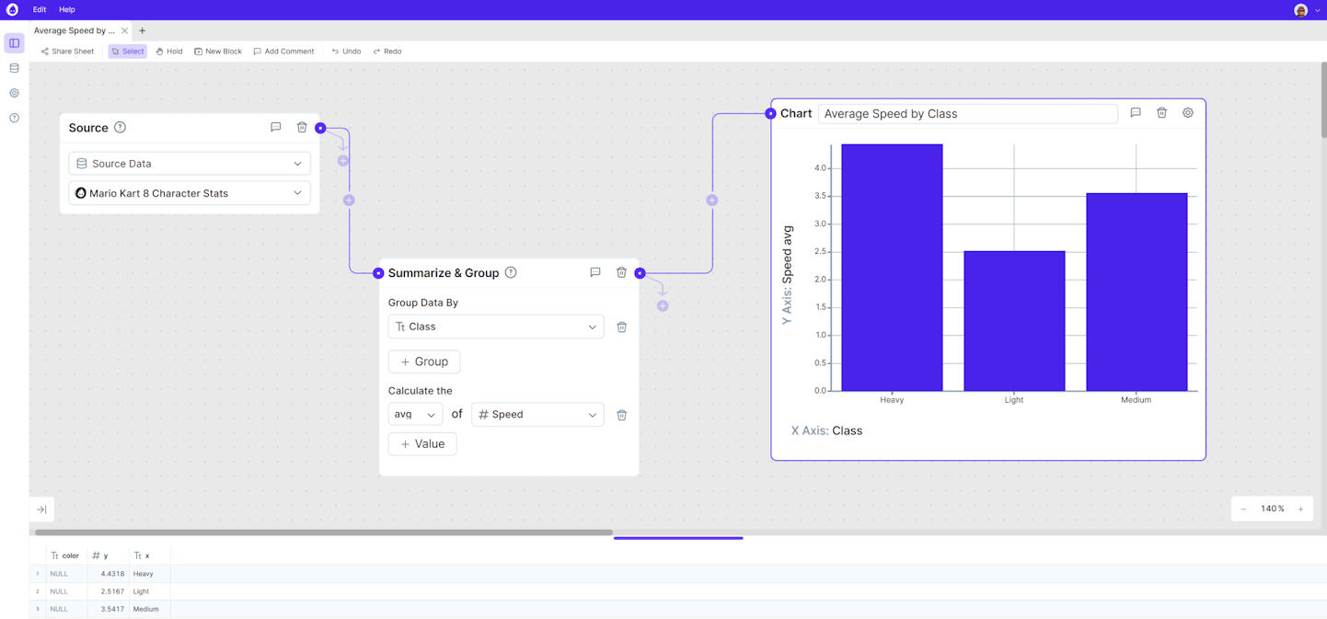Open the Group Data By Class dropdown

click(x=495, y=327)
